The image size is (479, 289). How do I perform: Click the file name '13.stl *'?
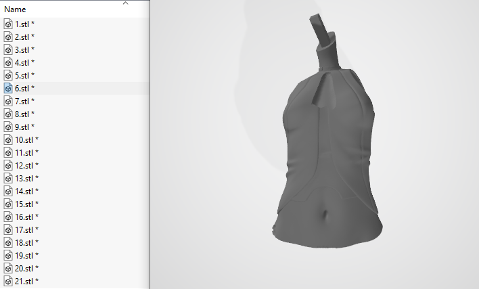(x=27, y=178)
